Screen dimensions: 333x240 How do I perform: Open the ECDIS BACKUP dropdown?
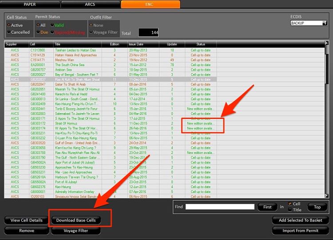point(307,23)
